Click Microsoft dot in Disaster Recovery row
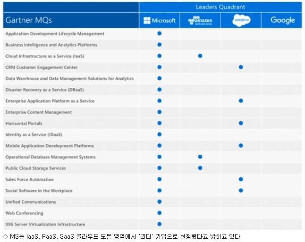The image size is (305, 242). click(160, 90)
